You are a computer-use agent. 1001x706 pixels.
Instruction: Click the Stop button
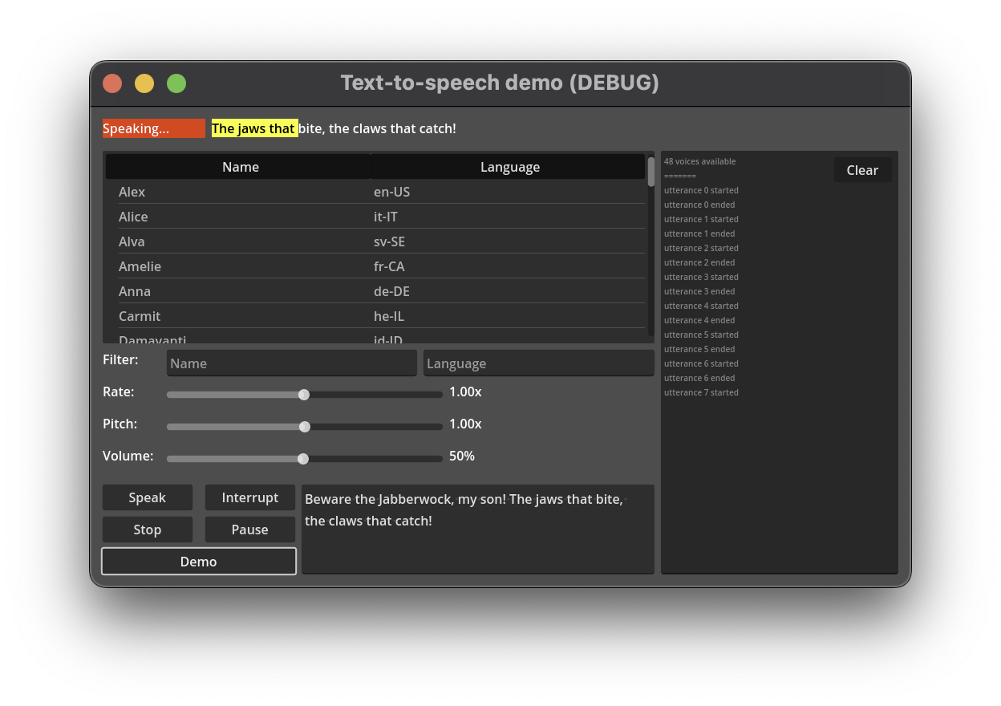click(x=147, y=529)
